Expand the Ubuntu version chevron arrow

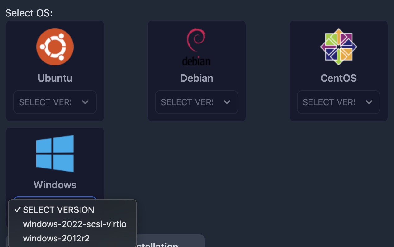pyautogui.click(x=85, y=102)
